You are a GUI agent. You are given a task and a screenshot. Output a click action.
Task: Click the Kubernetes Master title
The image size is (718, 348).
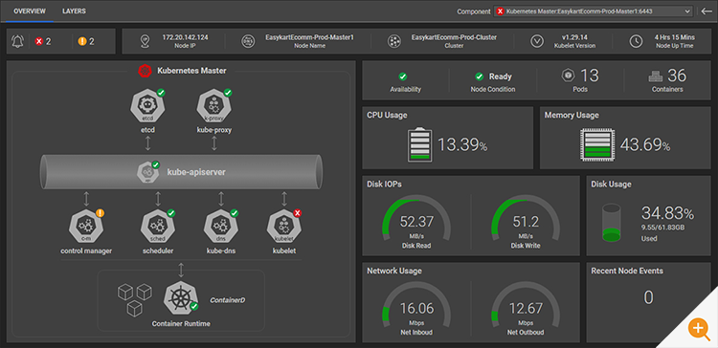[191, 71]
